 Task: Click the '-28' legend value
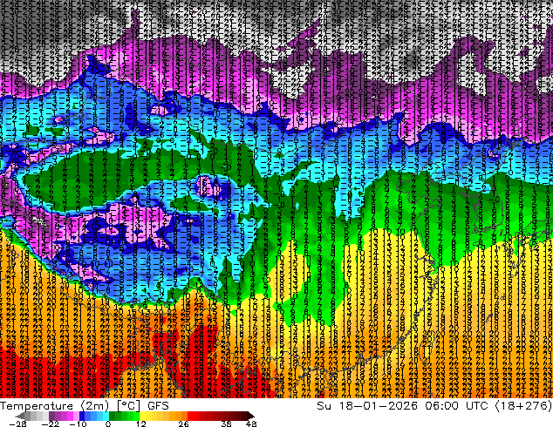click(17, 424)
